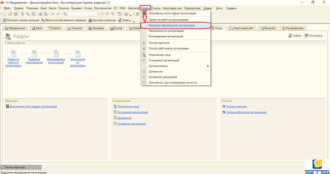Click the Настройка... button on Кадры panel
The width and height of the screenshot is (330, 174).
tap(314, 36)
